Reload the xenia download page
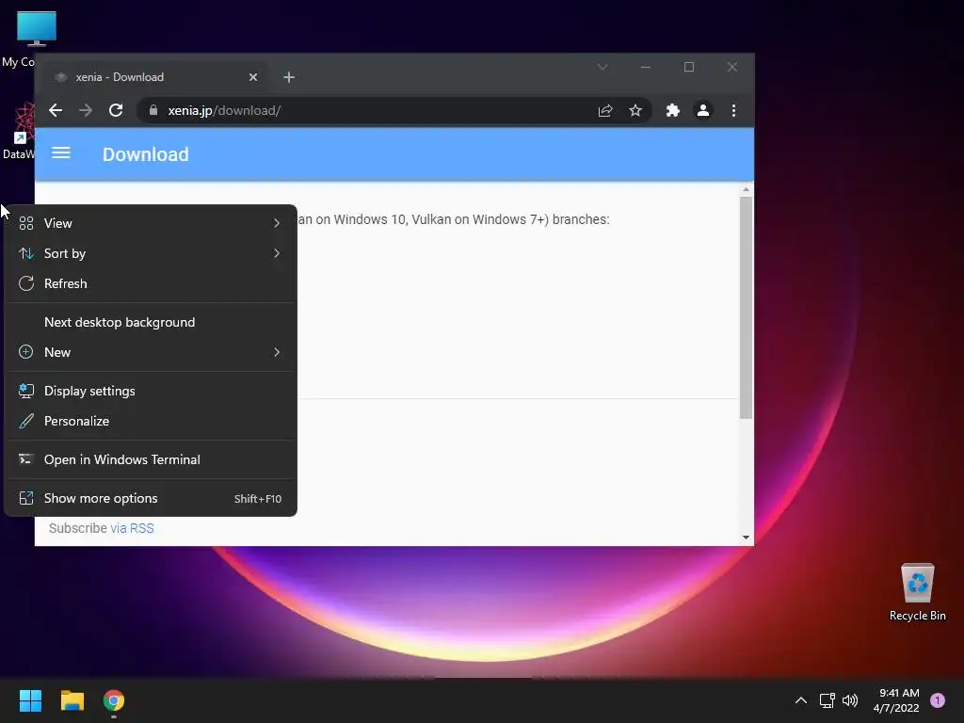The width and height of the screenshot is (964, 723). click(x=116, y=111)
